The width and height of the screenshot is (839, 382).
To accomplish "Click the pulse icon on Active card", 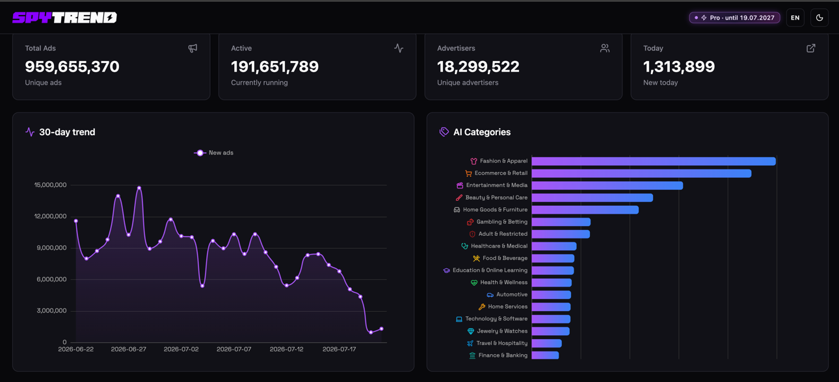I will coord(399,48).
